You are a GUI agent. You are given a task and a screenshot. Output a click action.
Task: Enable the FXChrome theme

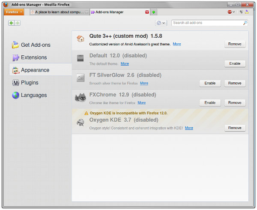pyautogui.click(x=210, y=103)
